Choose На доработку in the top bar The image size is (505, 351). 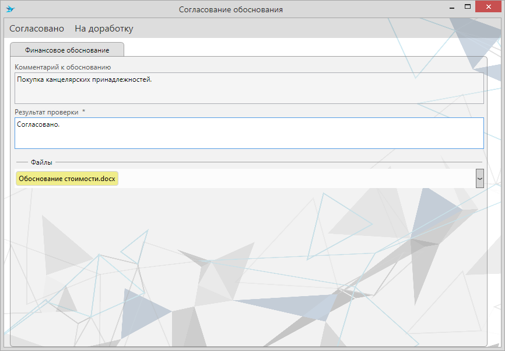(x=104, y=29)
